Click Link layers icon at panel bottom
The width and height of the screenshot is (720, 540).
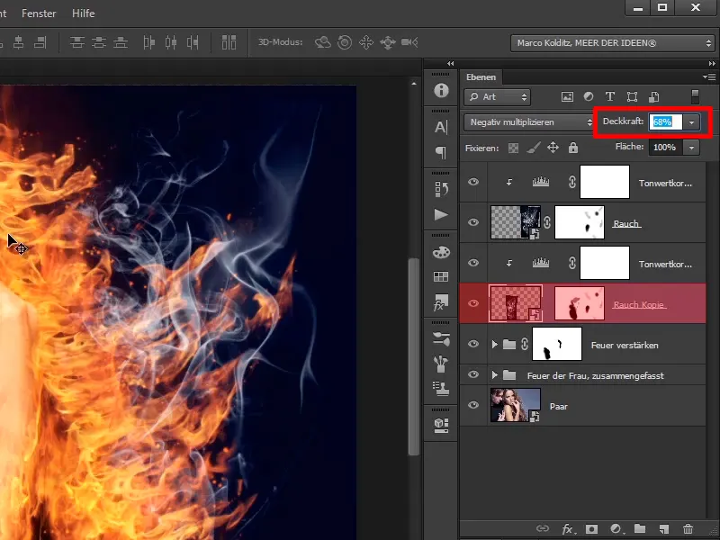click(543, 528)
